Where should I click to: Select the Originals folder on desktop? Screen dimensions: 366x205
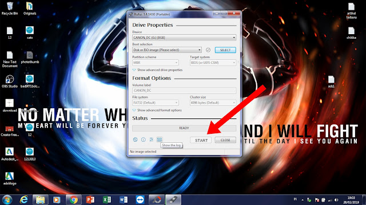(x=30, y=9)
